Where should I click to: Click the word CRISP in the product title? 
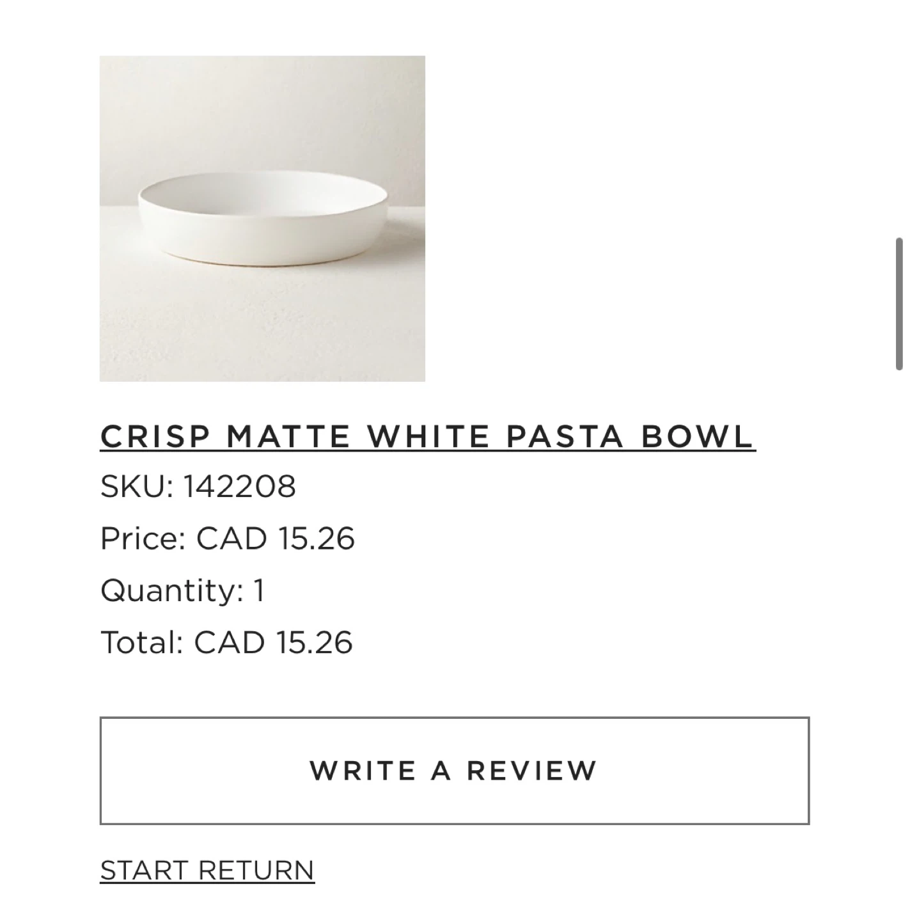click(155, 437)
